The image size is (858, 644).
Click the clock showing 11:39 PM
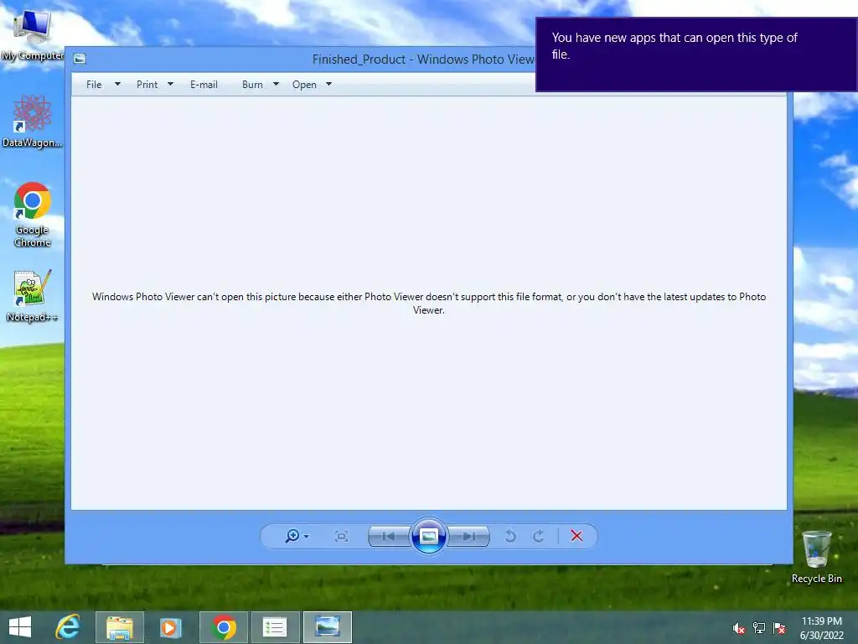[822, 621]
